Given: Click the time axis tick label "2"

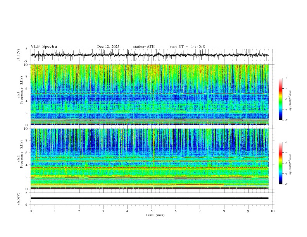Looking at the screenshot, I should 79,211.
